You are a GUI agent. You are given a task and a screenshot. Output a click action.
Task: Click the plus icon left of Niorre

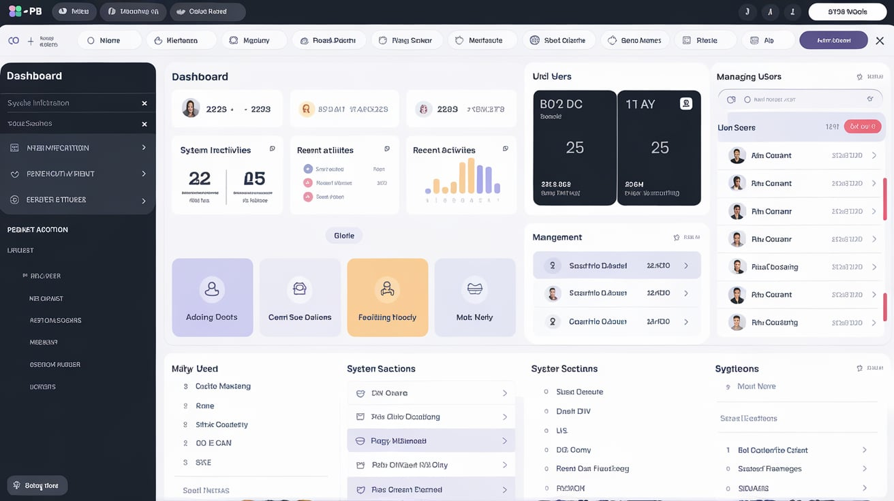(x=31, y=41)
